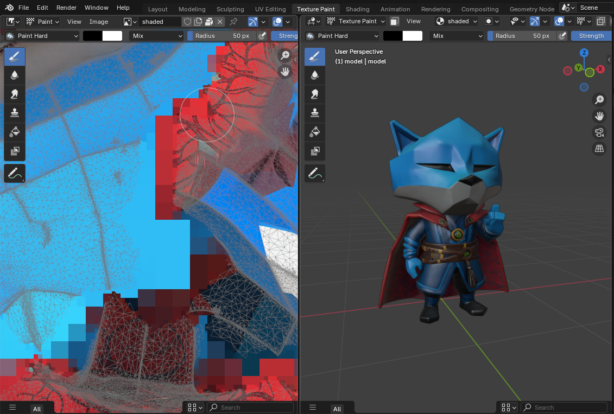Expand the Texture Paint mode dropdown
This screenshot has width=614, height=414.
(x=356, y=22)
